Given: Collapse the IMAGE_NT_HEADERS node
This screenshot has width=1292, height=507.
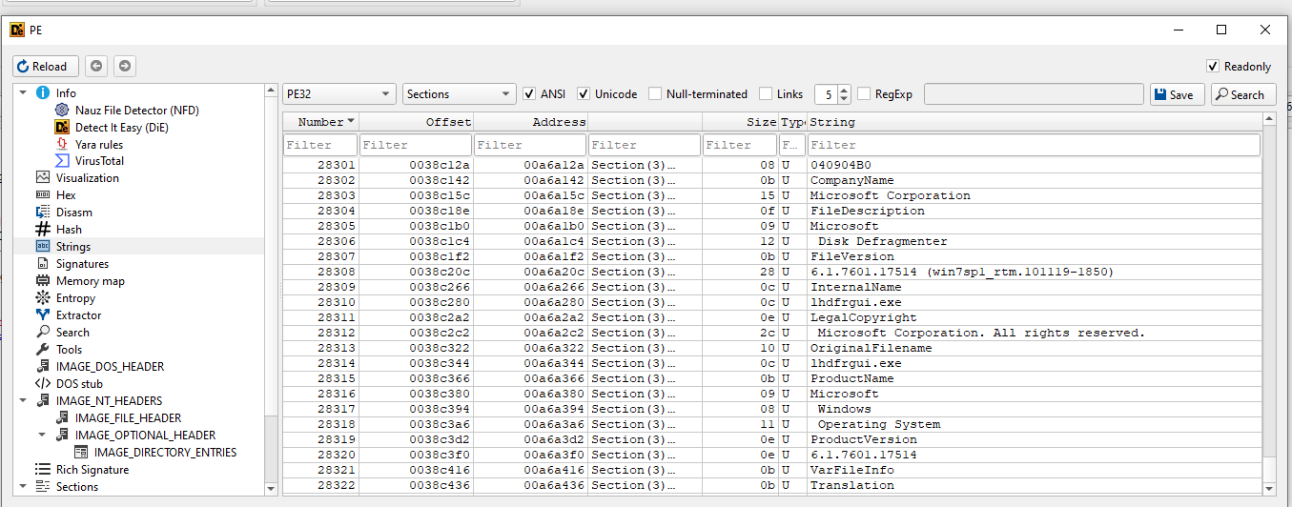Looking at the screenshot, I should coord(22,400).
